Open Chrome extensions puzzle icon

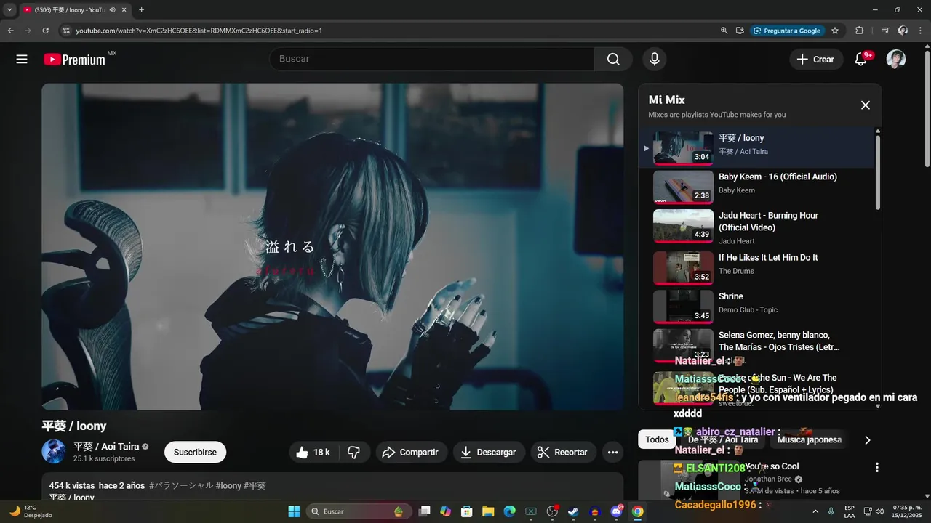[859, 31]
